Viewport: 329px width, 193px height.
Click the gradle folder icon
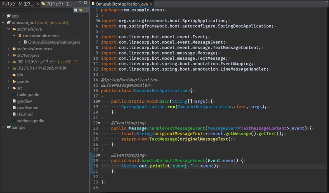tap(14, 82)
